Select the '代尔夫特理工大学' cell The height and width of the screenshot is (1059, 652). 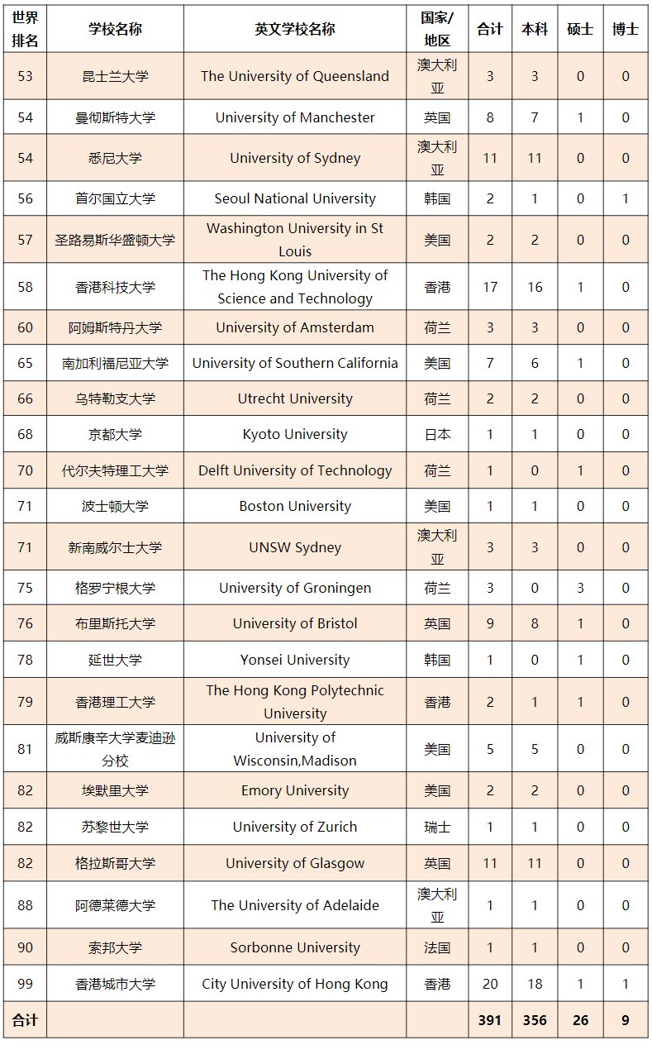[115, 470]
